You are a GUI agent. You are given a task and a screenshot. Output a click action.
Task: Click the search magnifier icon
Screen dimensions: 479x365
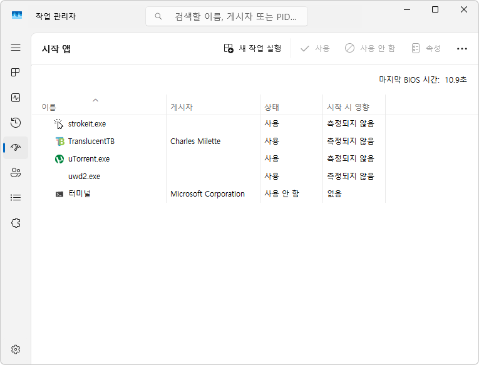pos(158,16)
